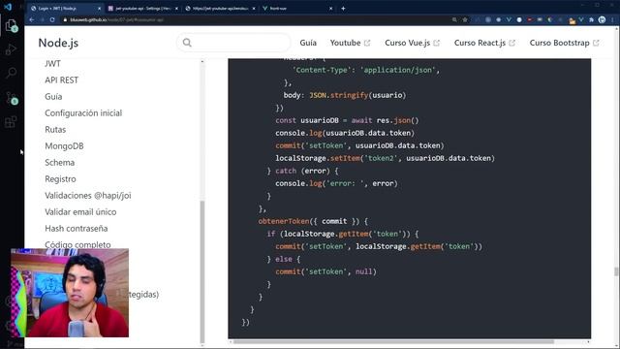The width and height of the screenshot is (620, 349).
Task: Close the Heroku Settings tab
Action: tap(176, 9)
